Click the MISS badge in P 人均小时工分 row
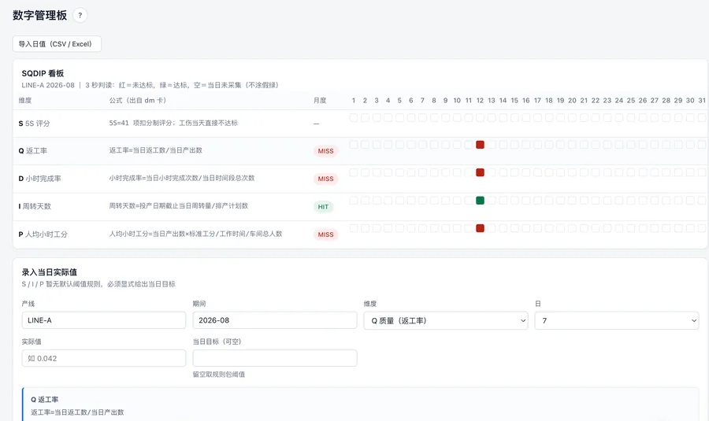The height and width of the screenshot is (421, 709). point(325,235)
